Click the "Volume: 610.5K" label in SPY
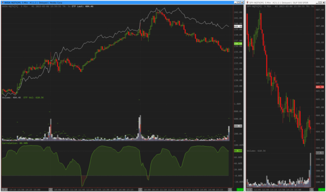Screen dimensions: 326x192 256,151
